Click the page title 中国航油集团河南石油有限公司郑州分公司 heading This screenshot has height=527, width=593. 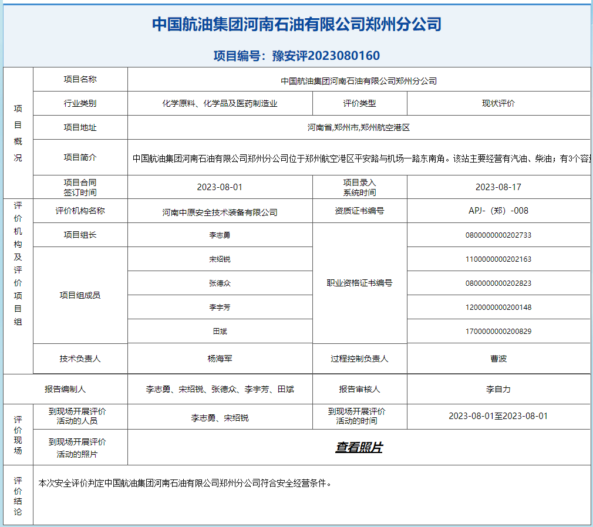(296, 25)
